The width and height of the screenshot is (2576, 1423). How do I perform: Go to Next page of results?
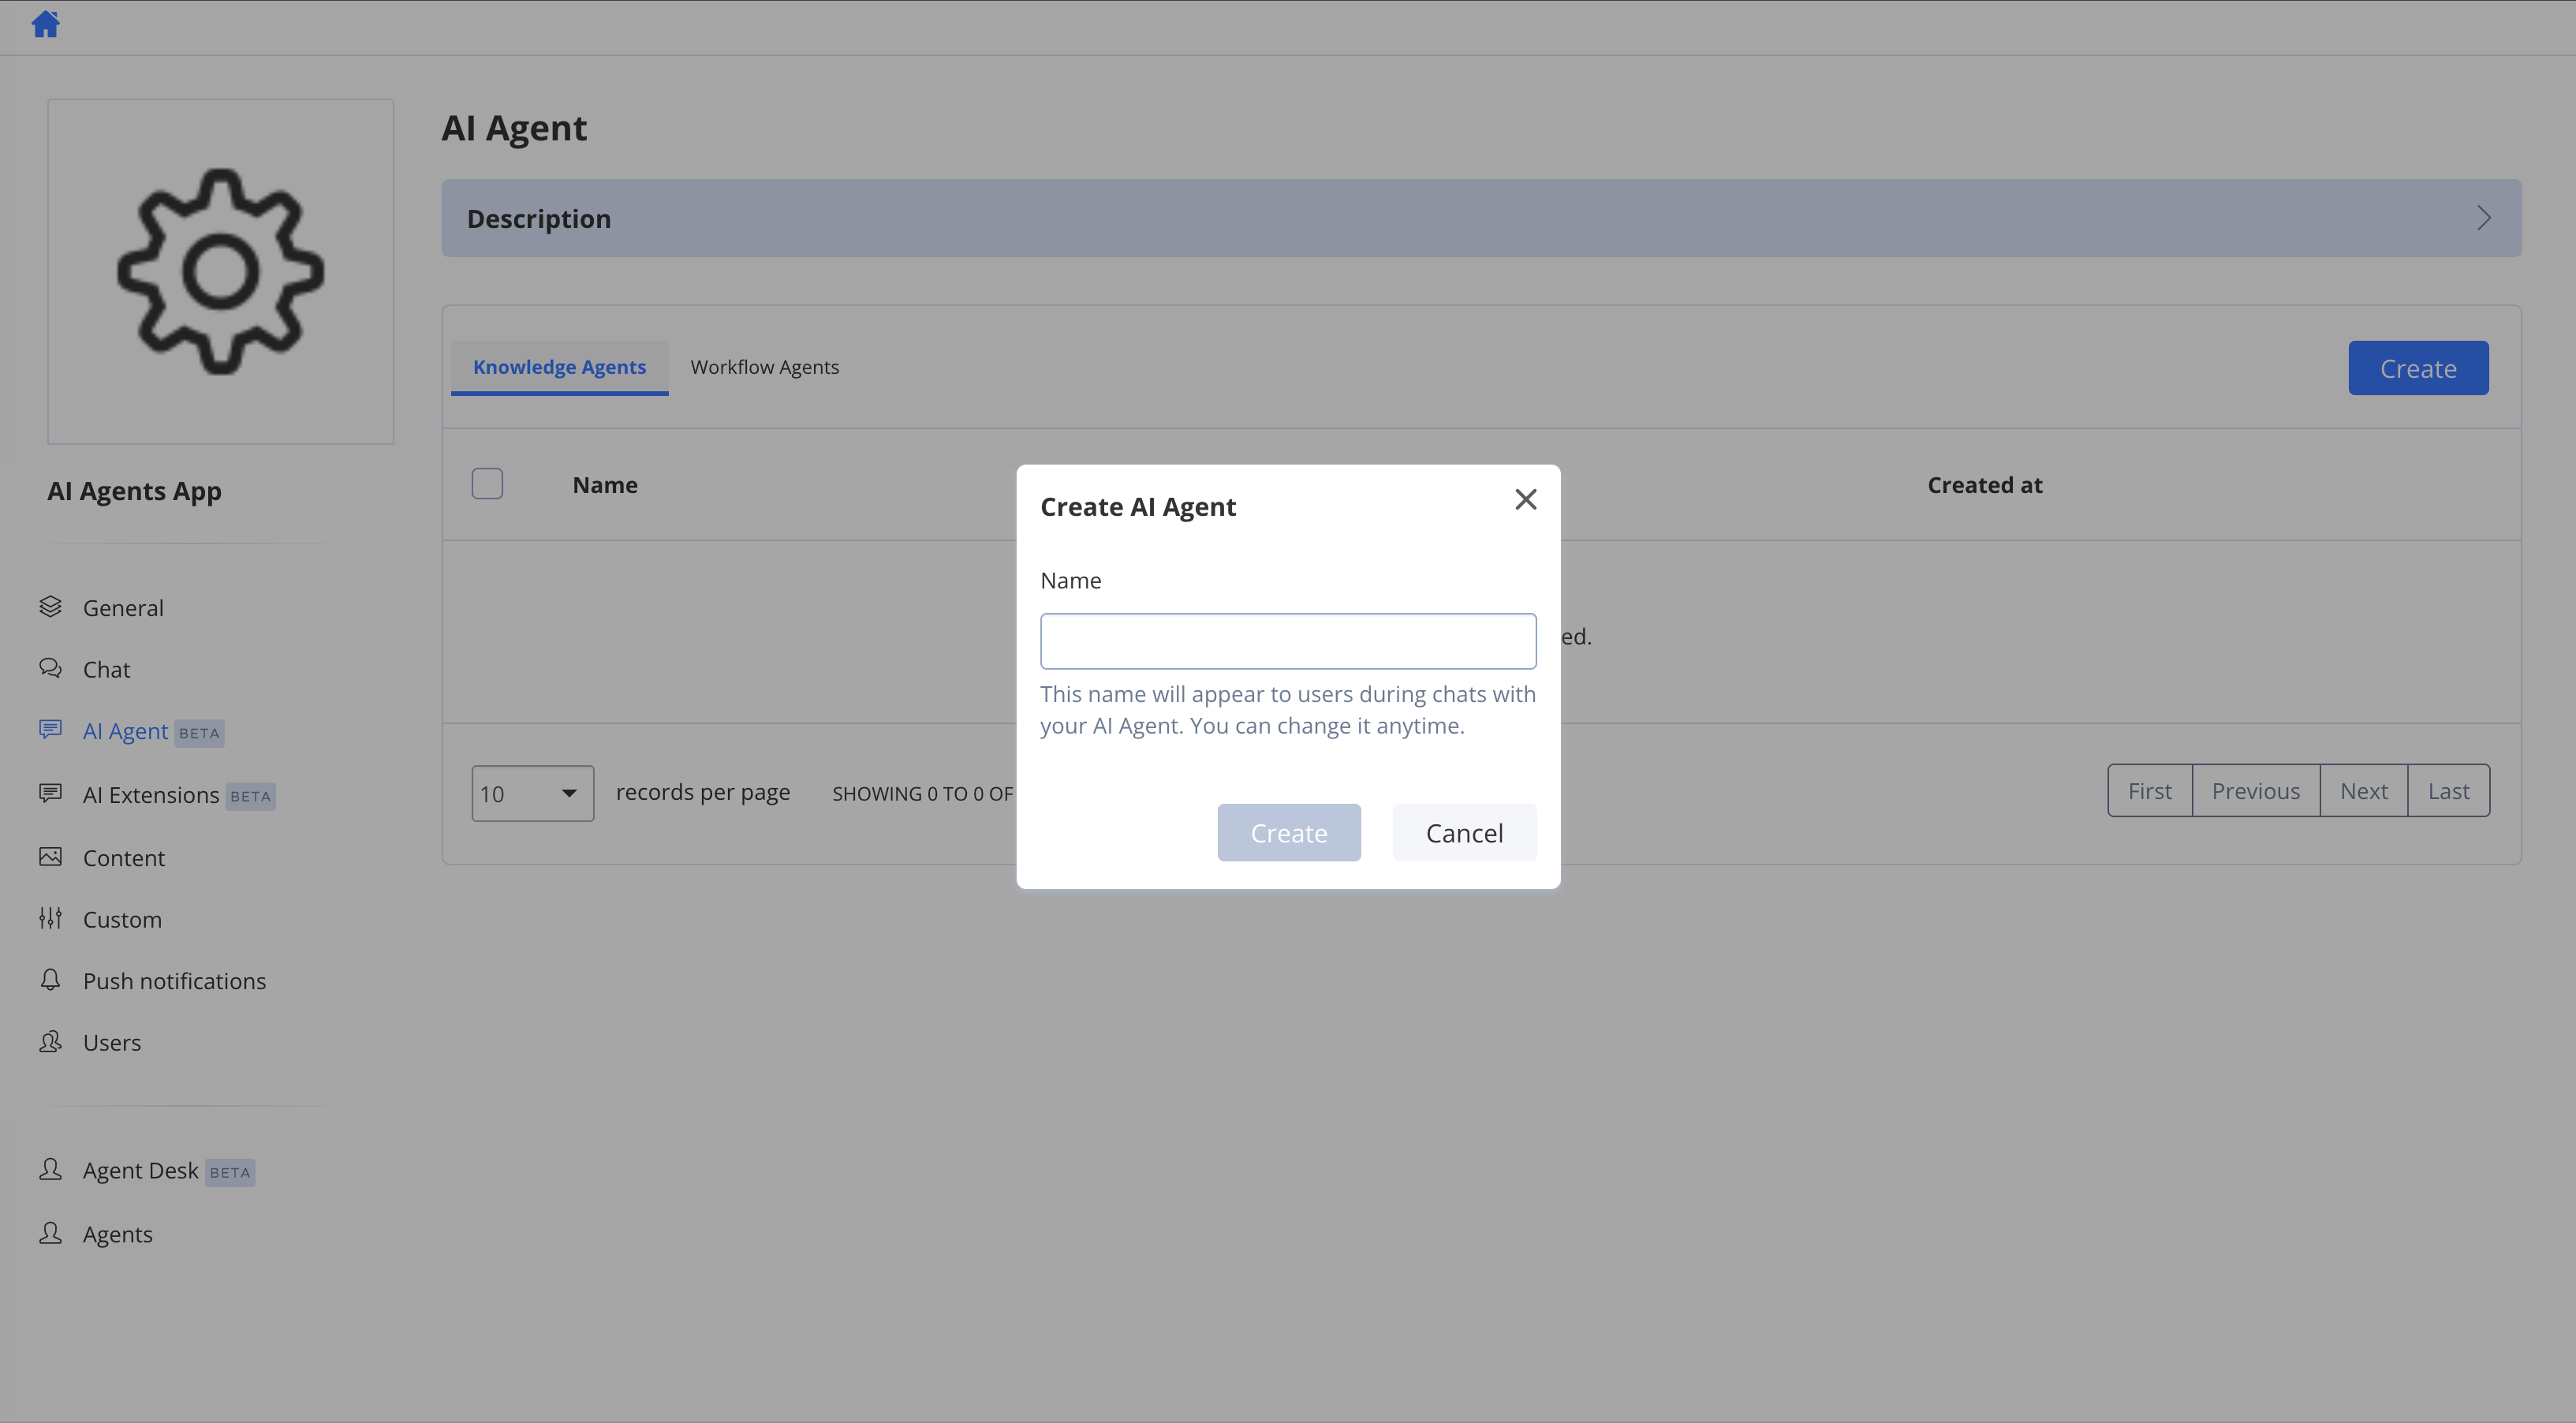pos(2364,791)
